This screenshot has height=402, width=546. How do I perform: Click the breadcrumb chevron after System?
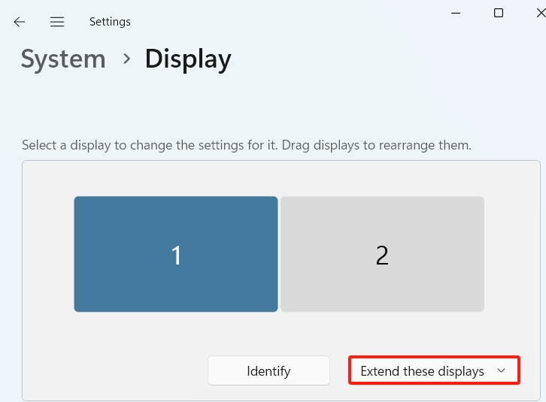pos(125,59)
